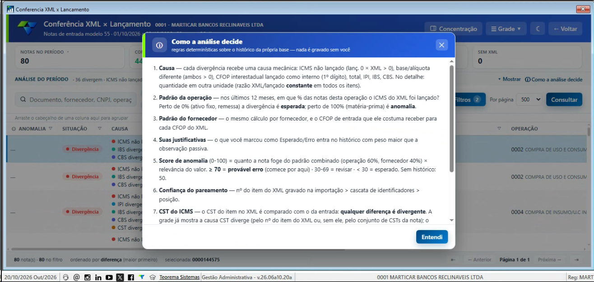Screen dimensions: 594x282
Task: Click the Consultar button
Action: 564,100
